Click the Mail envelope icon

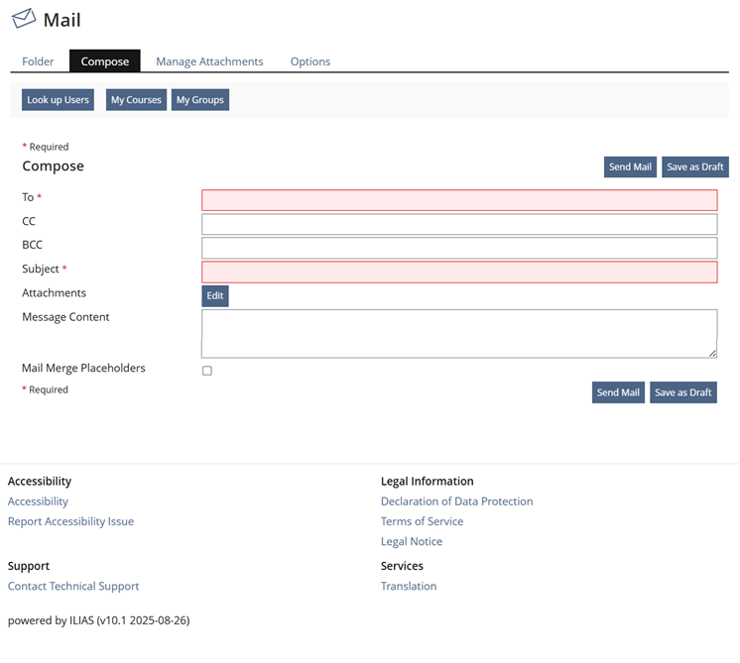point(24,19)
